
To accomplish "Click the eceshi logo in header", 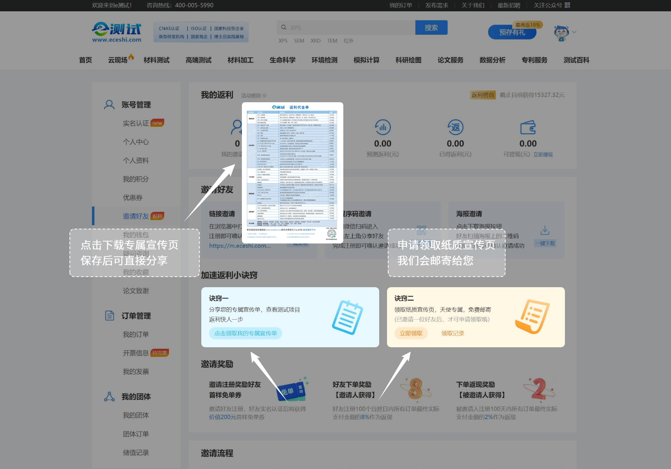I will point(117,32).
